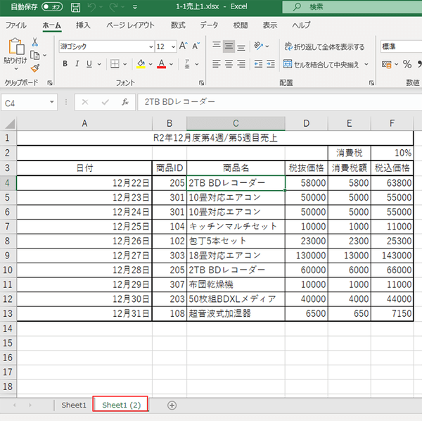Viewport: 422px width, 421px height.
Task: Increase font size with larger A
Action: coord(184,46)
